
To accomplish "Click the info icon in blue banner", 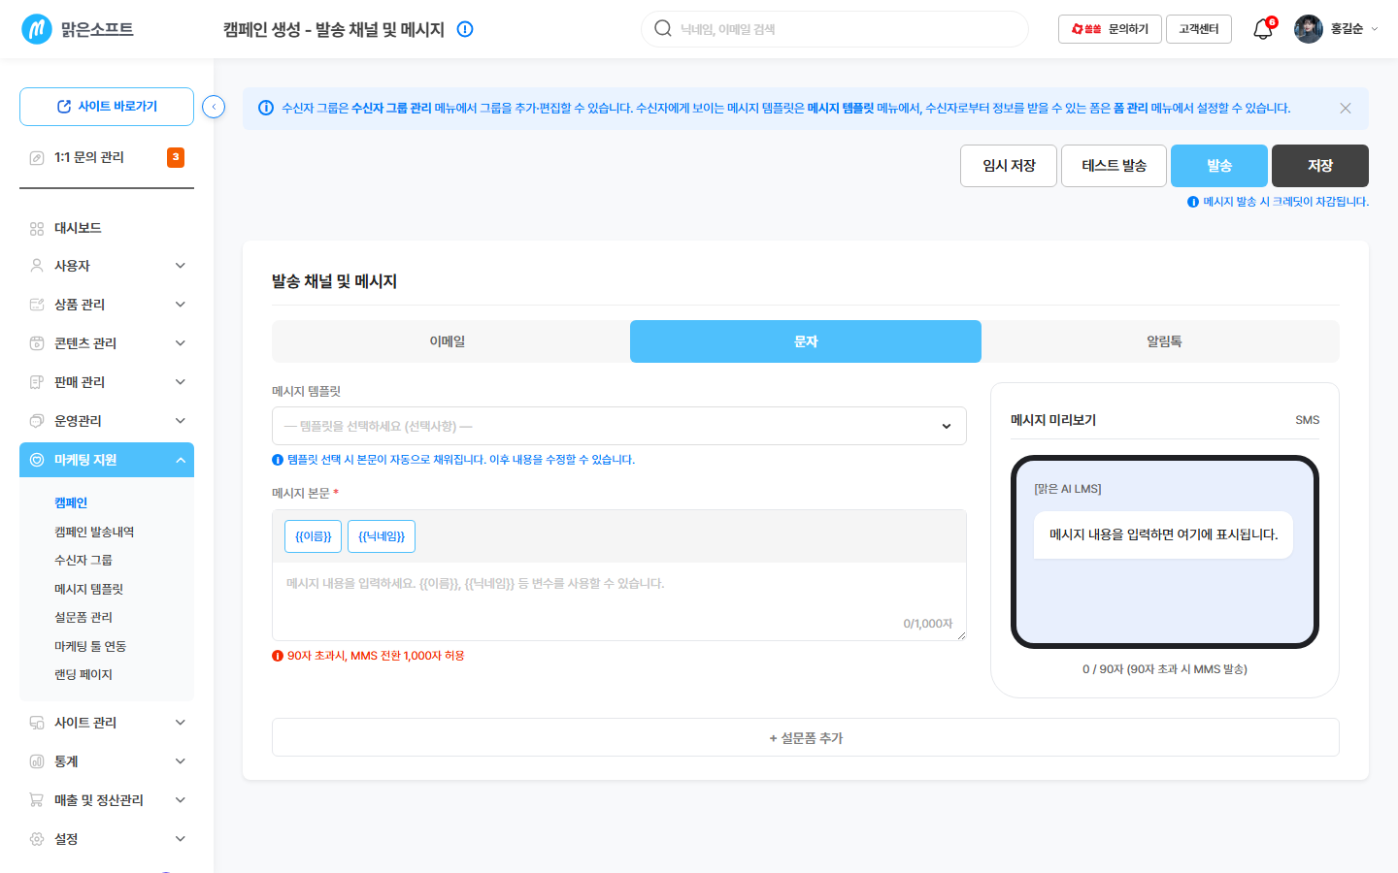I will point(265,108).
